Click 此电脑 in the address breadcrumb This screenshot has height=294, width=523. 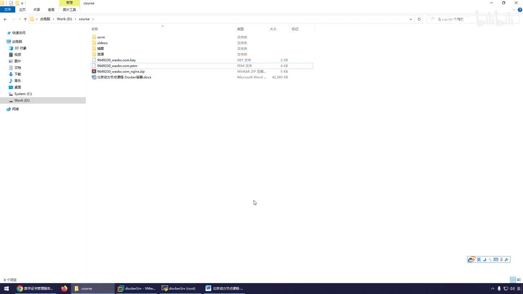(x=45, y=19)
